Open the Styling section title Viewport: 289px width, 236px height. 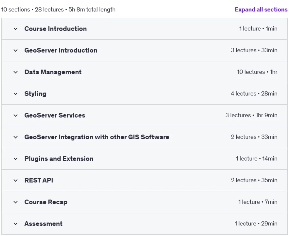tap(35, 94)
